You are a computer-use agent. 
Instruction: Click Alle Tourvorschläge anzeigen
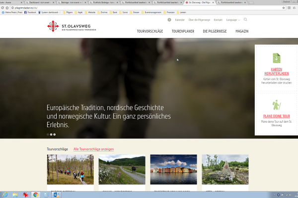94,149
